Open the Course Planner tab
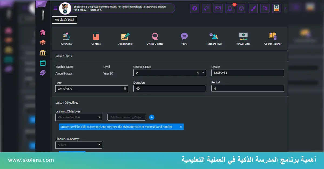Image resolution: width=324 pixels, height=169 pixels. point(272,36)
